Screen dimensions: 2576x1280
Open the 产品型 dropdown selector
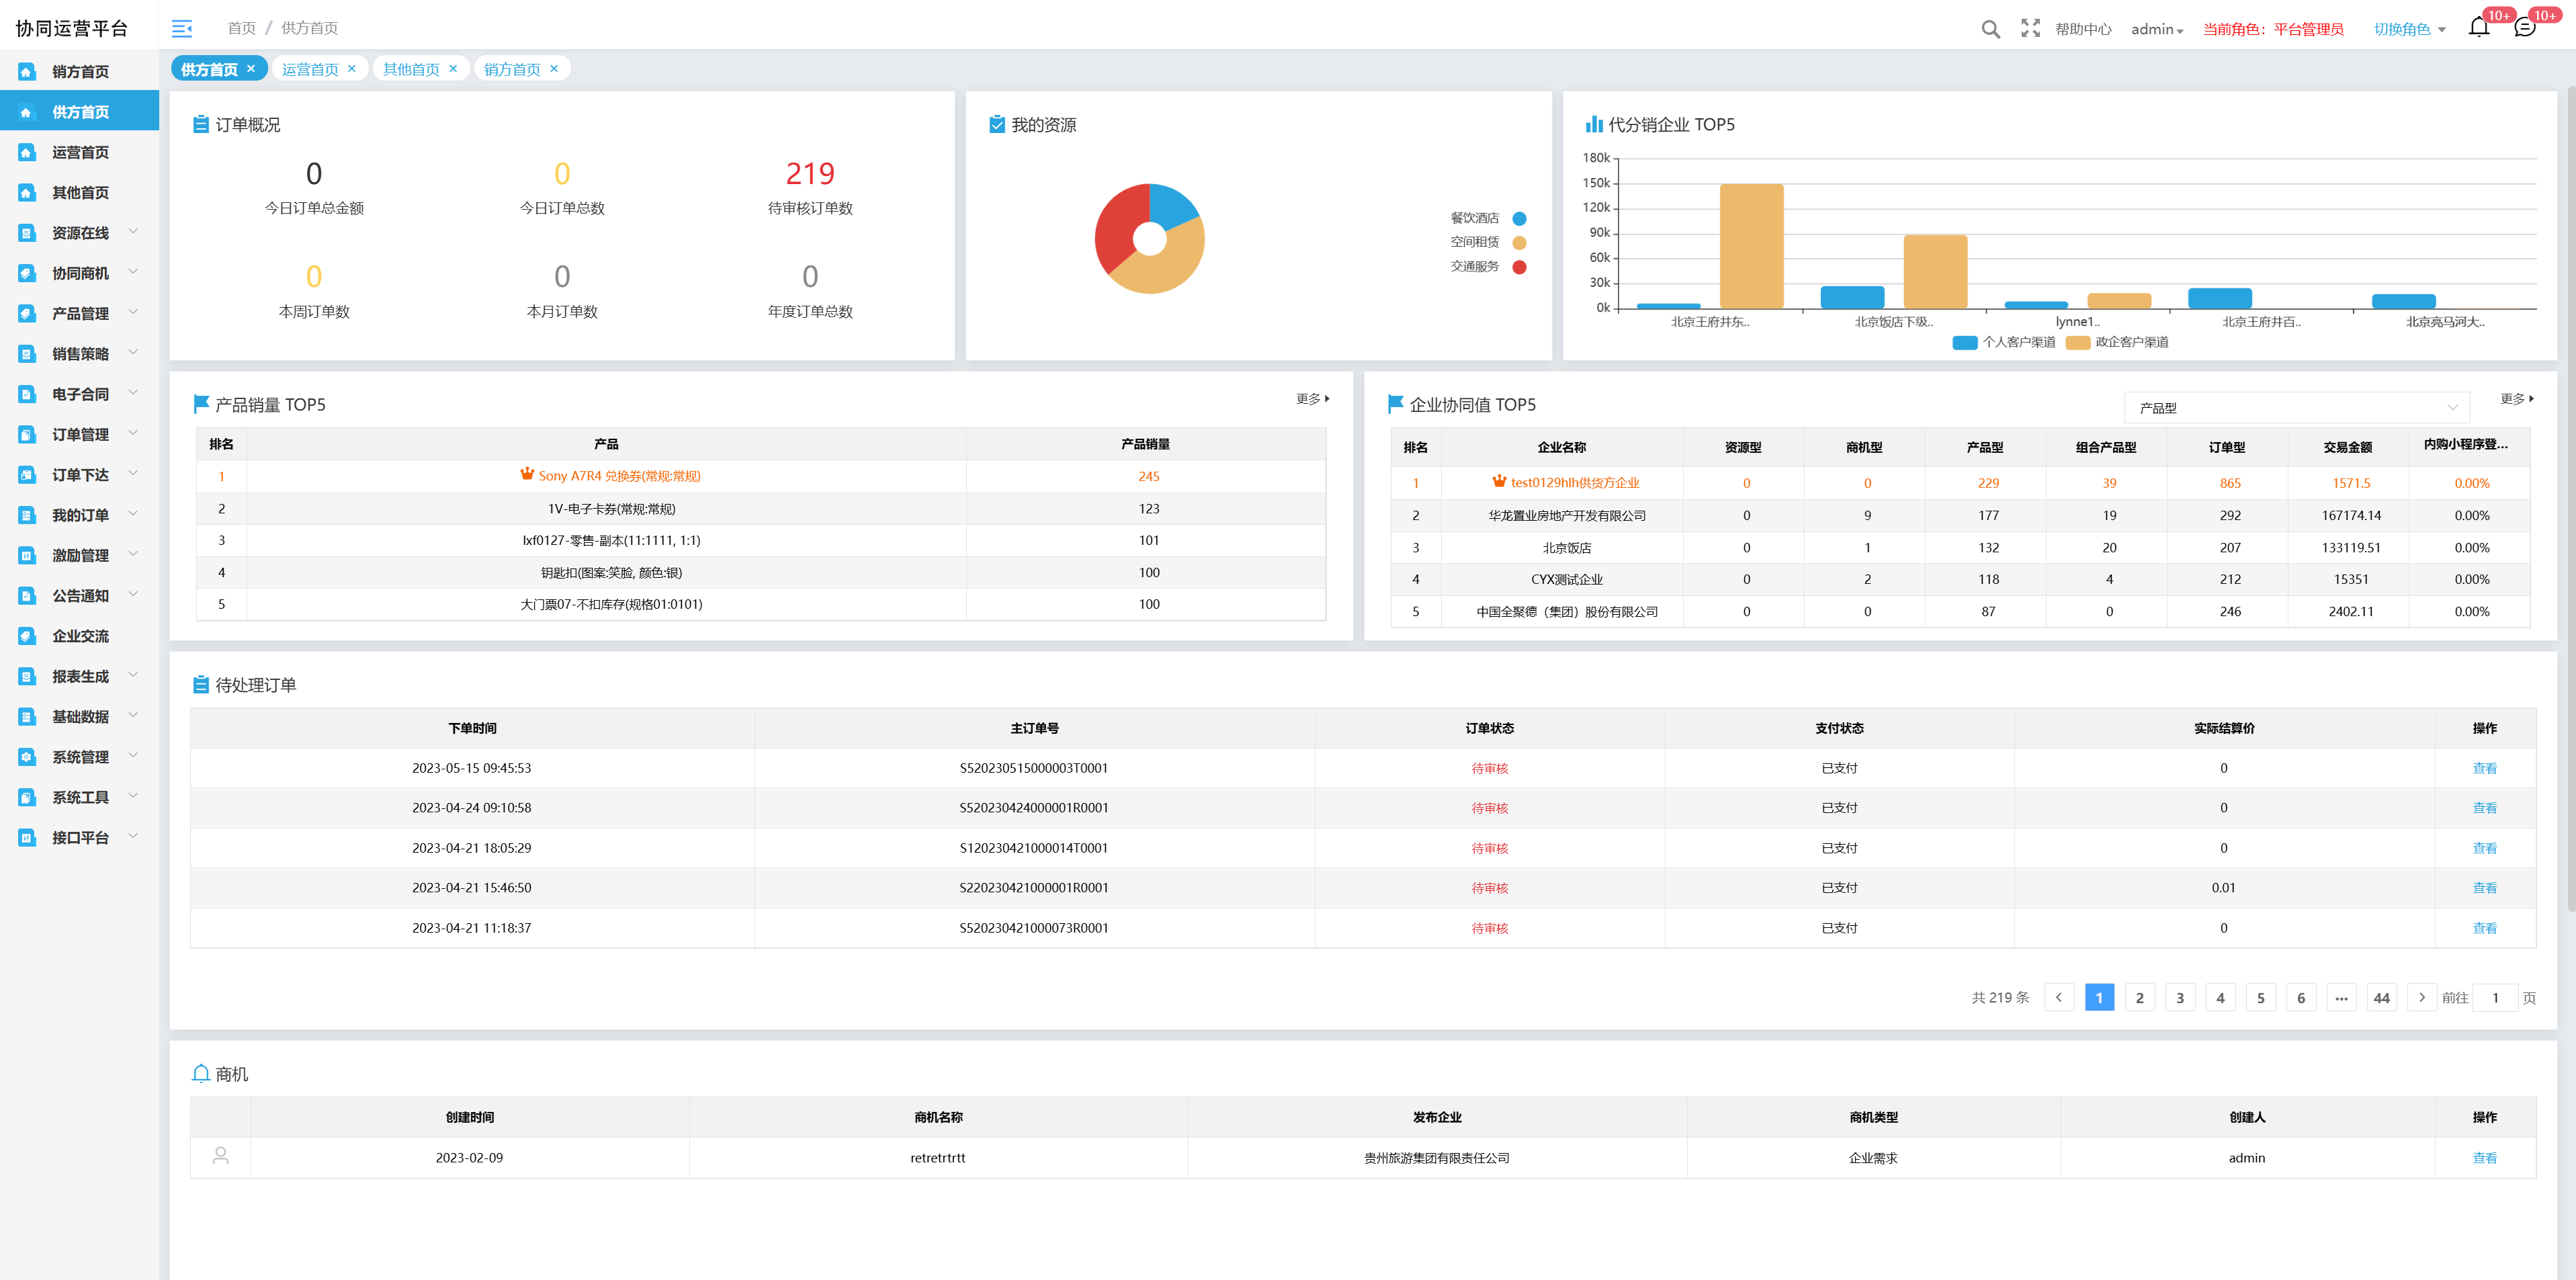click(x=2296, y=408)
